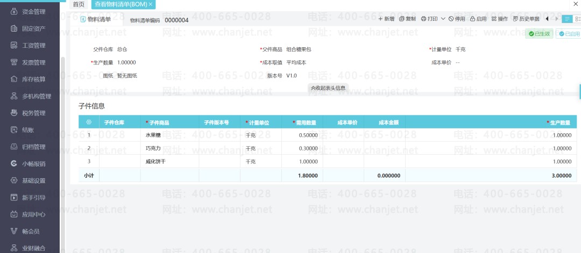
Task: Open 历史单据 history documents
Action: pyautogui.click(x=526, y=19)
